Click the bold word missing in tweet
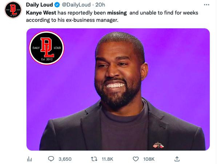Viewport: 217px width, 164px height. pos(117,13)
